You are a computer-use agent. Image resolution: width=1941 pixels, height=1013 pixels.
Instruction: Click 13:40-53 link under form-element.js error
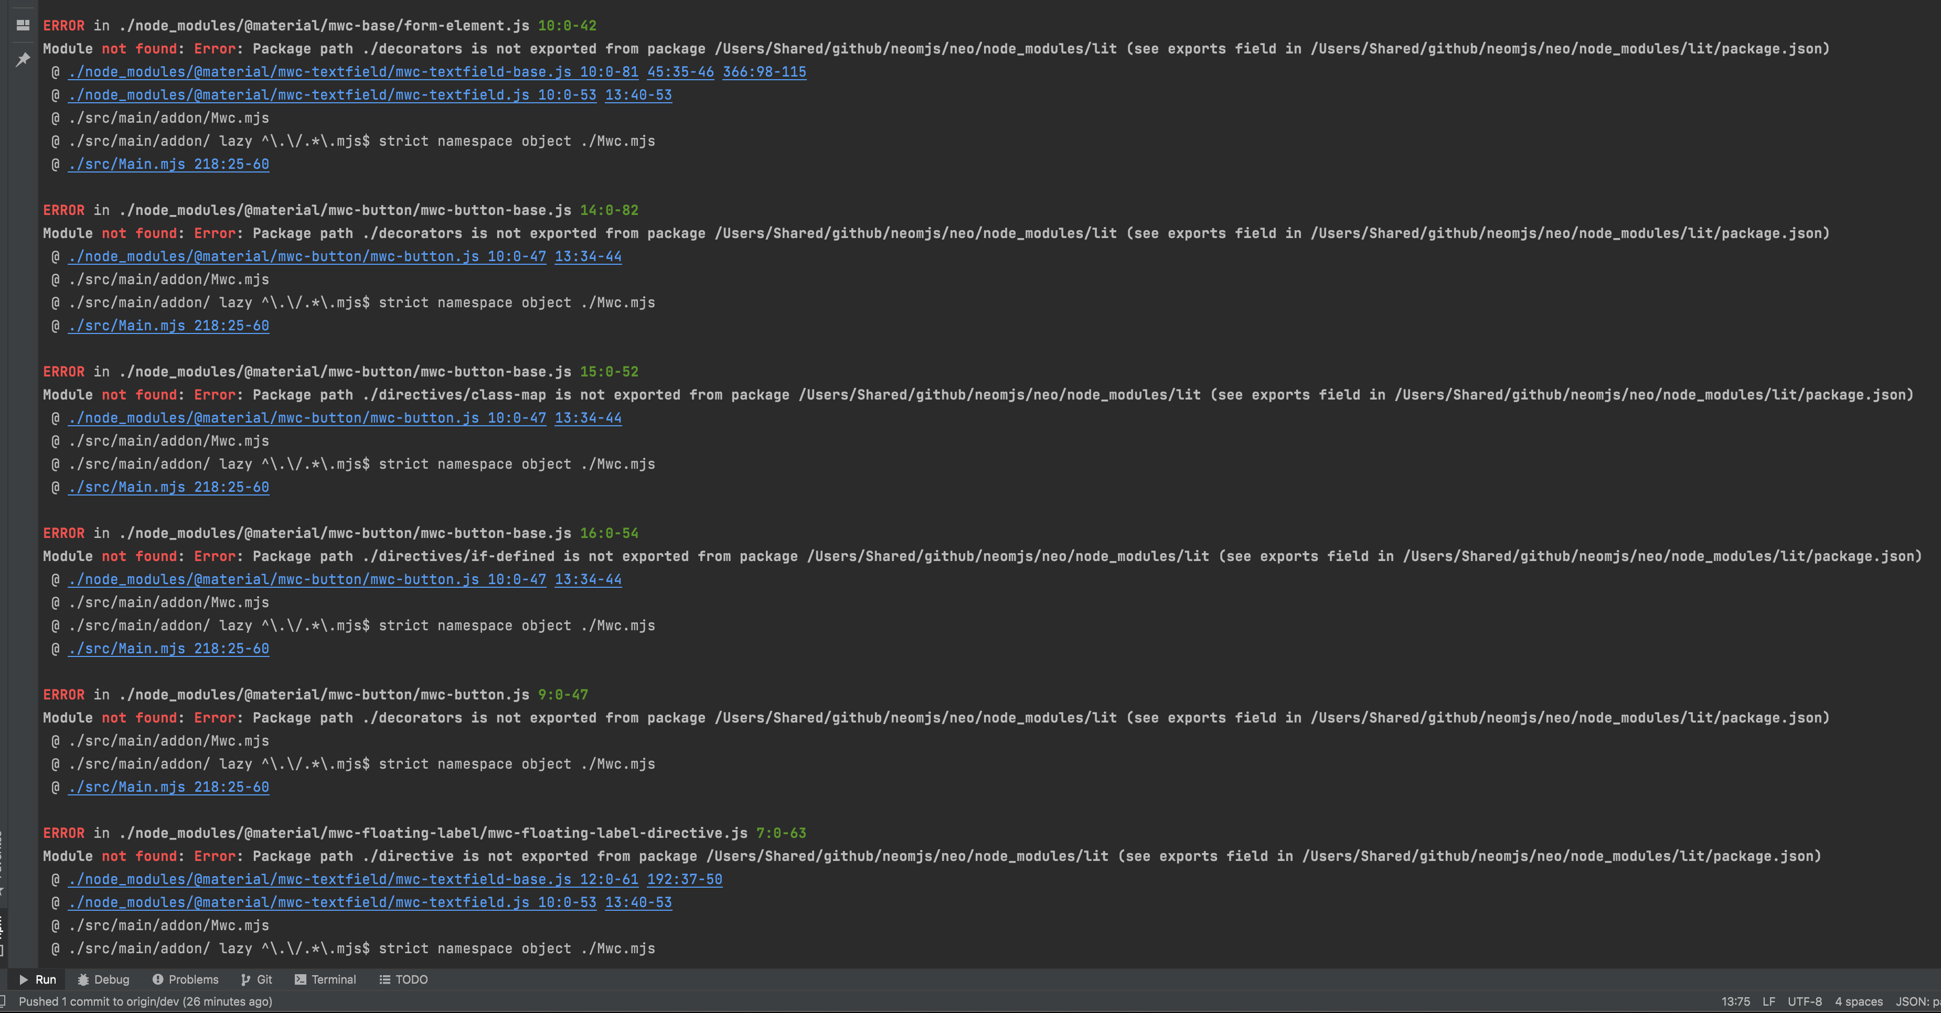638,95
